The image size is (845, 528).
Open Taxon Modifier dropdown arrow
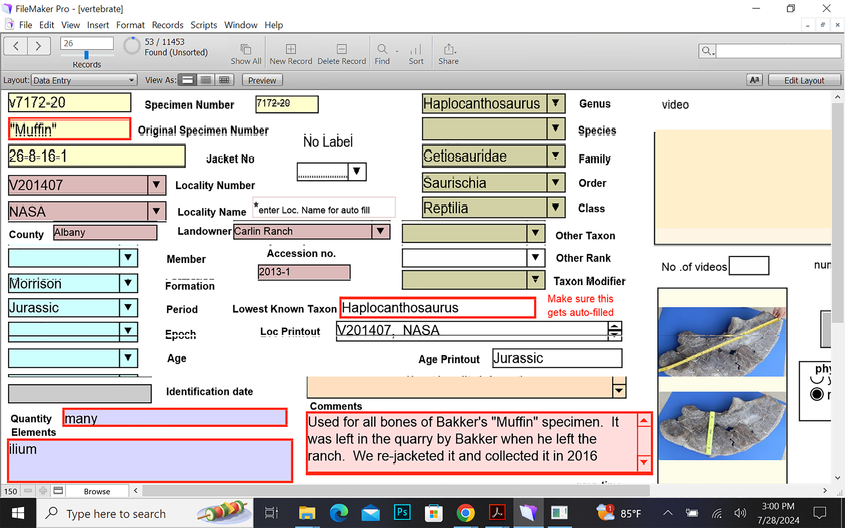tap(535, 280)
